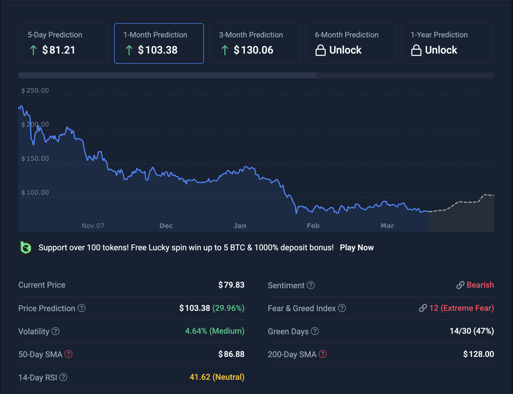513x394 pixels.
Task: Open the Play Now promo link
Action: coord(357,248)
